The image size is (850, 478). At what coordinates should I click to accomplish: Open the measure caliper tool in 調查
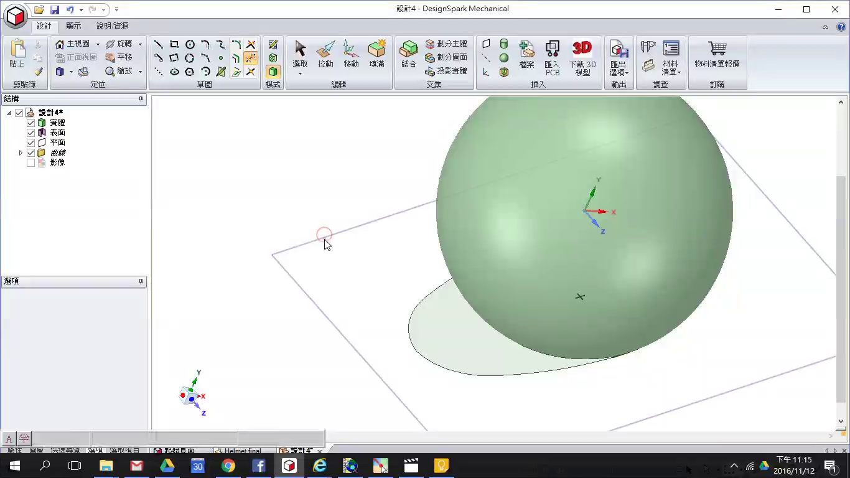(x=648, y=46)
